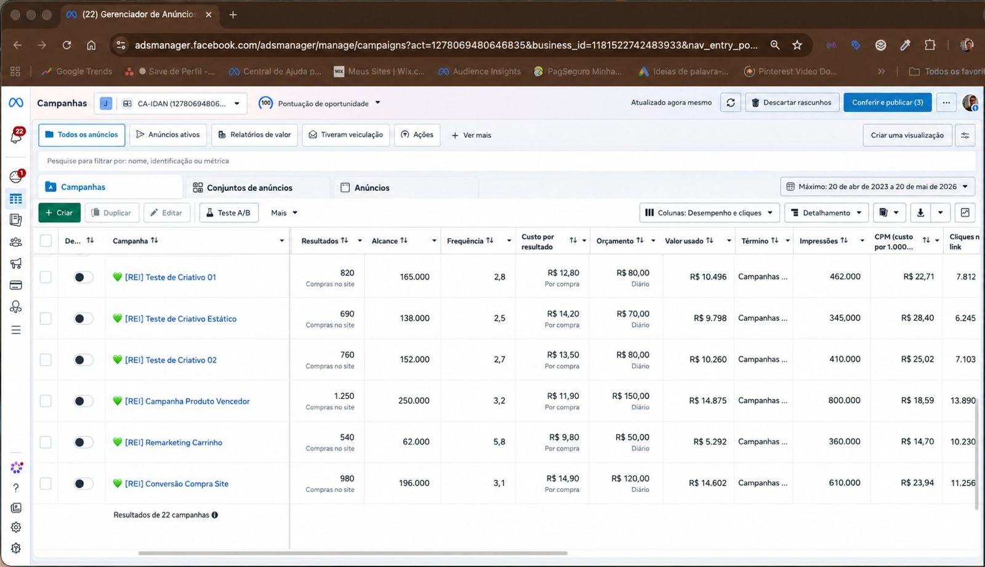Open the Colunas: Desempenho e cliques dropdown

(710, 213)
